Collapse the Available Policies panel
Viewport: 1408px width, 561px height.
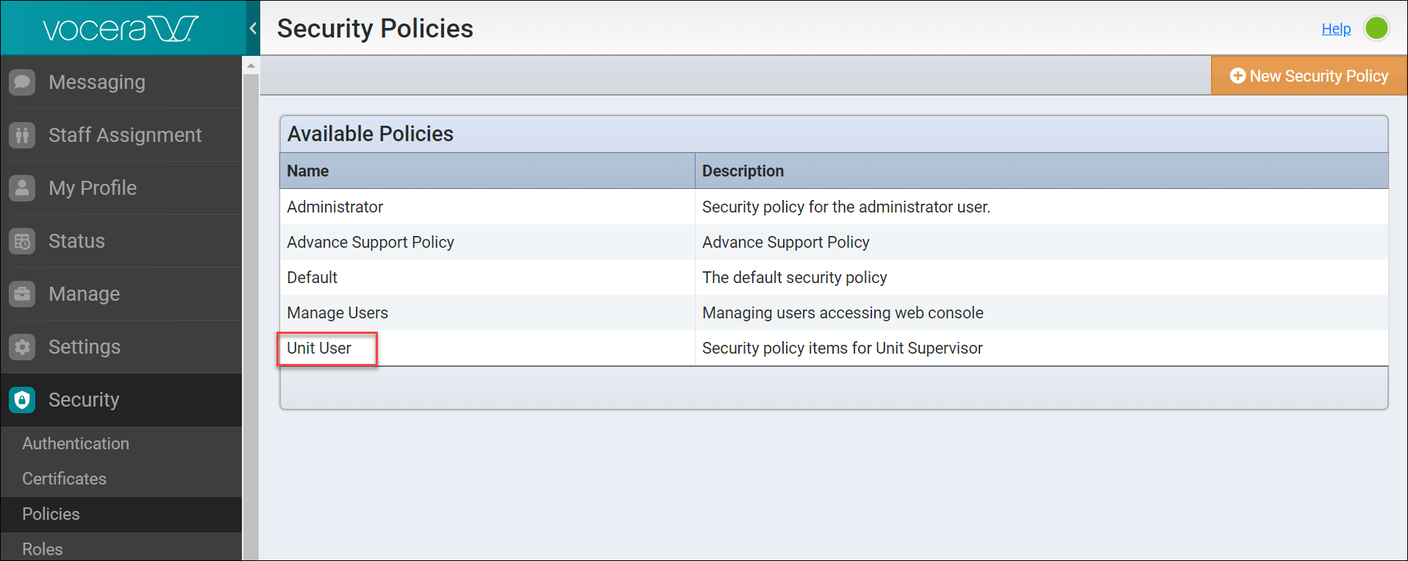(x=371, y=133)
